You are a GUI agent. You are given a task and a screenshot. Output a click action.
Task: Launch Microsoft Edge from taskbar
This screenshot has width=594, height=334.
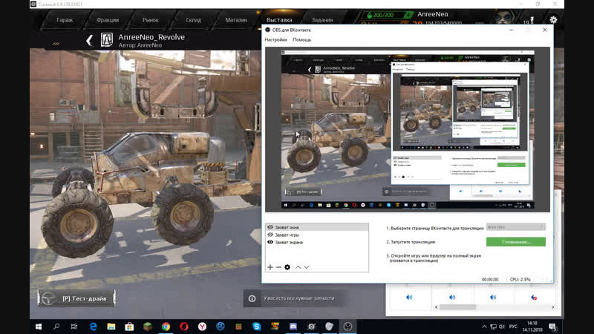coord(93,327)
